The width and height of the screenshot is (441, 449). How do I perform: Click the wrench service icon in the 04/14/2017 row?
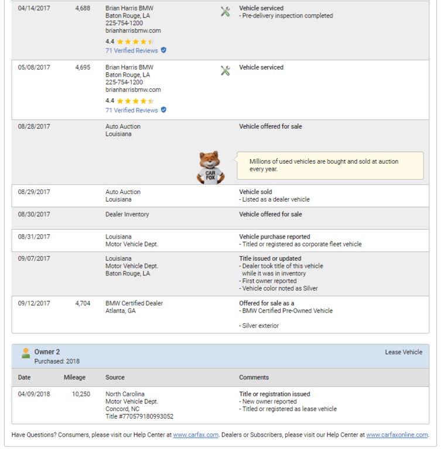tap(225, 12)
